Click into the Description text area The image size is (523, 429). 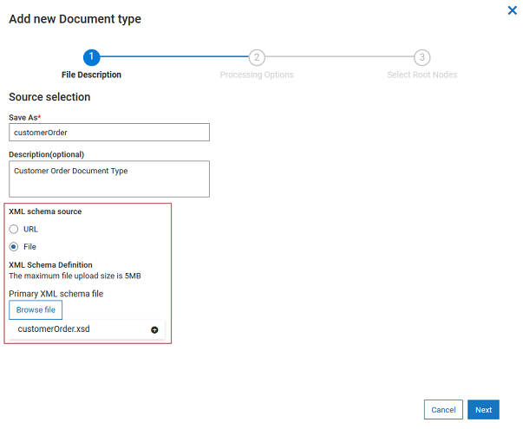pyautogui.click(x=109, y=179)
